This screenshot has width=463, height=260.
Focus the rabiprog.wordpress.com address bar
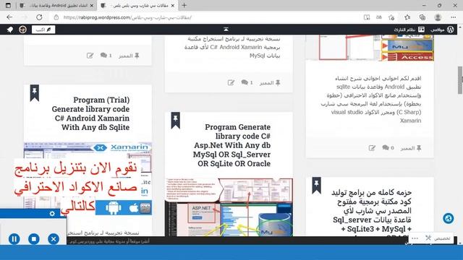pyautogui.click(x=127, y=17)
